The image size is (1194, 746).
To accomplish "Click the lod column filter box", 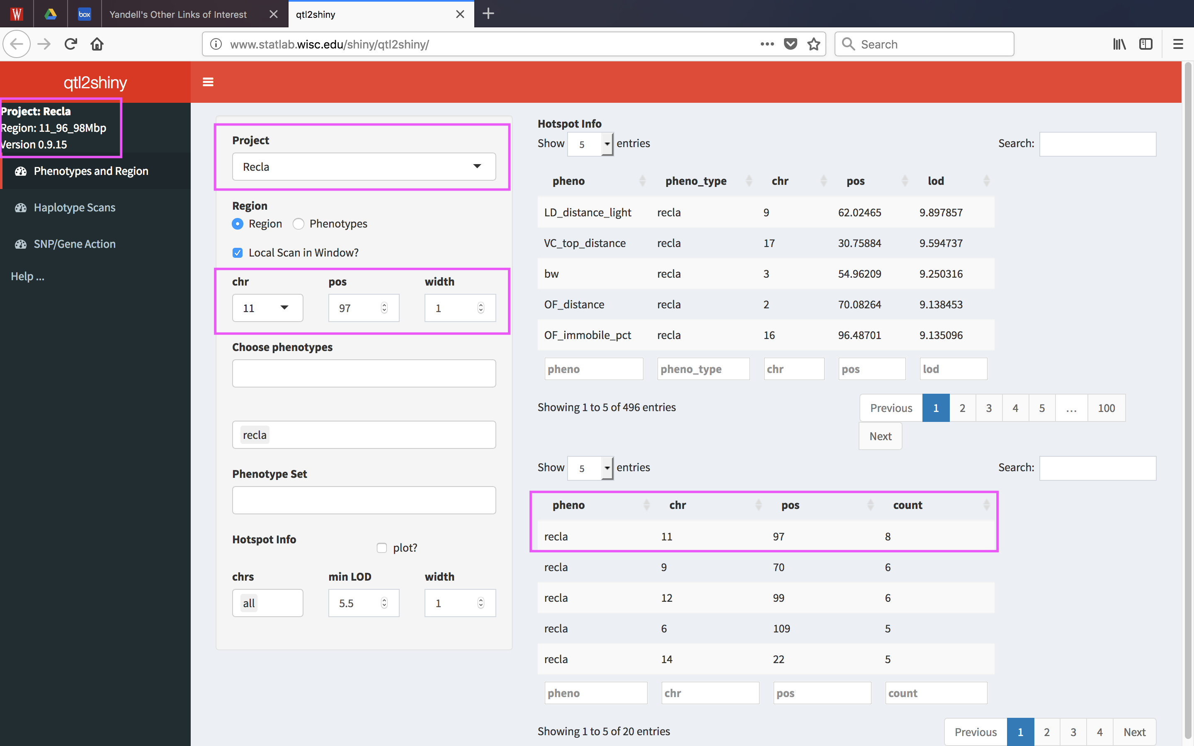I will tap(953, 369).
